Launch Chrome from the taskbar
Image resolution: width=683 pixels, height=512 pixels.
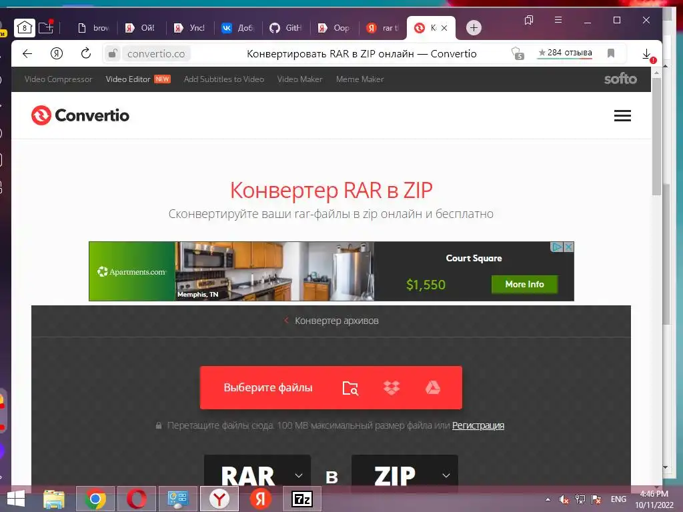click(95, 499)
